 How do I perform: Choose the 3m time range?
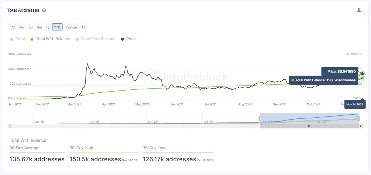[x=30, y=27]
